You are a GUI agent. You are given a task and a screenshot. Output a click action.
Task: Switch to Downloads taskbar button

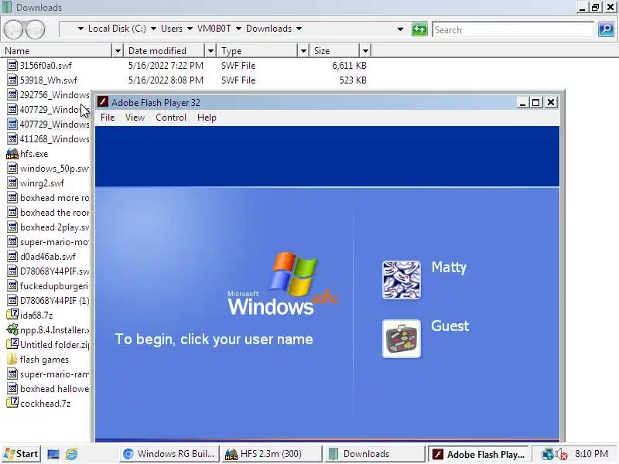(x=374, y=454)
